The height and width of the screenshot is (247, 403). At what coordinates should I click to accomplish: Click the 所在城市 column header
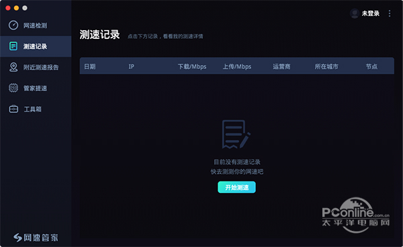pyautogui.click(x=326, y=67)
